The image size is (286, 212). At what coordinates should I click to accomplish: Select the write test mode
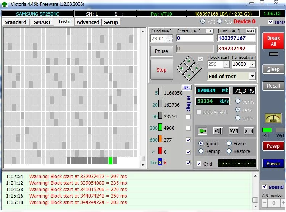[238, 118]
